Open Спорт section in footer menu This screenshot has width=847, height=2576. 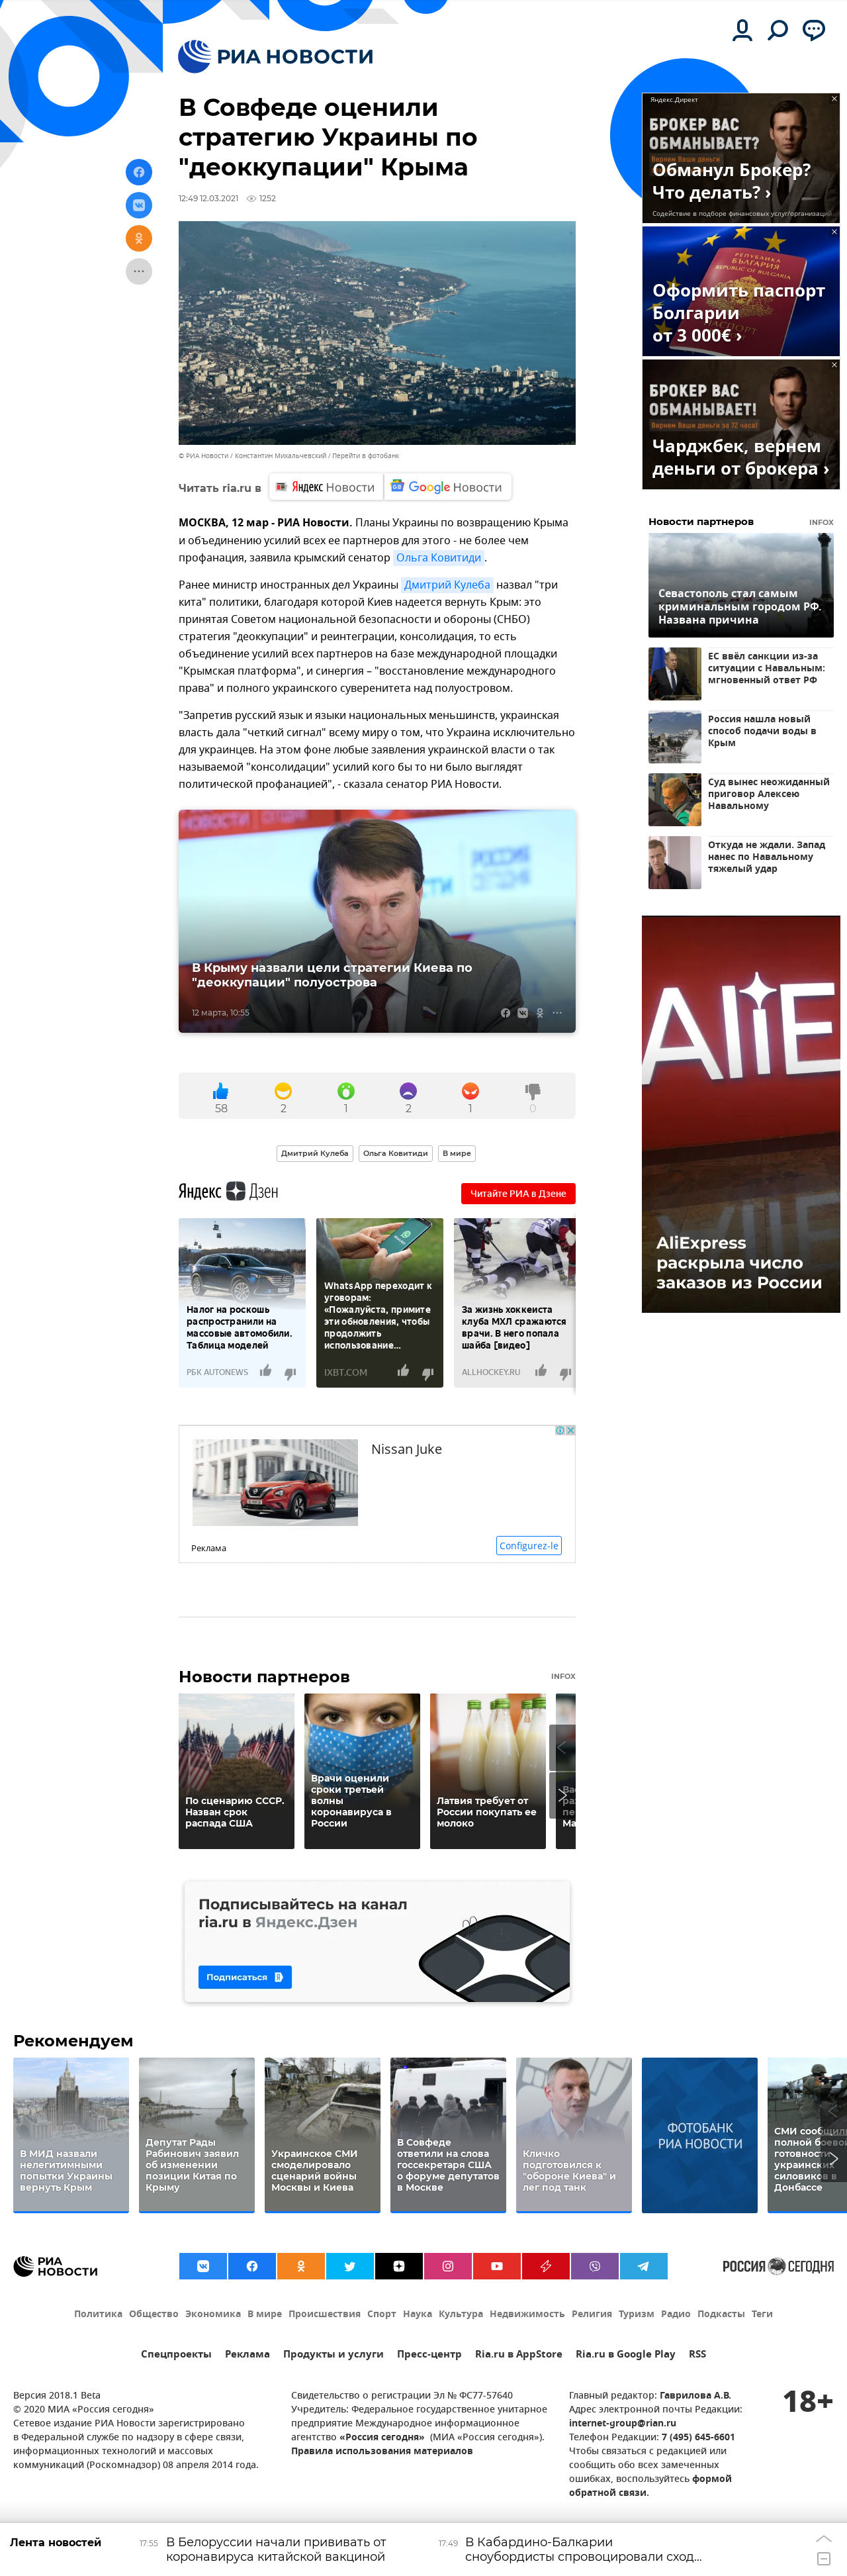coord(381,2313)
